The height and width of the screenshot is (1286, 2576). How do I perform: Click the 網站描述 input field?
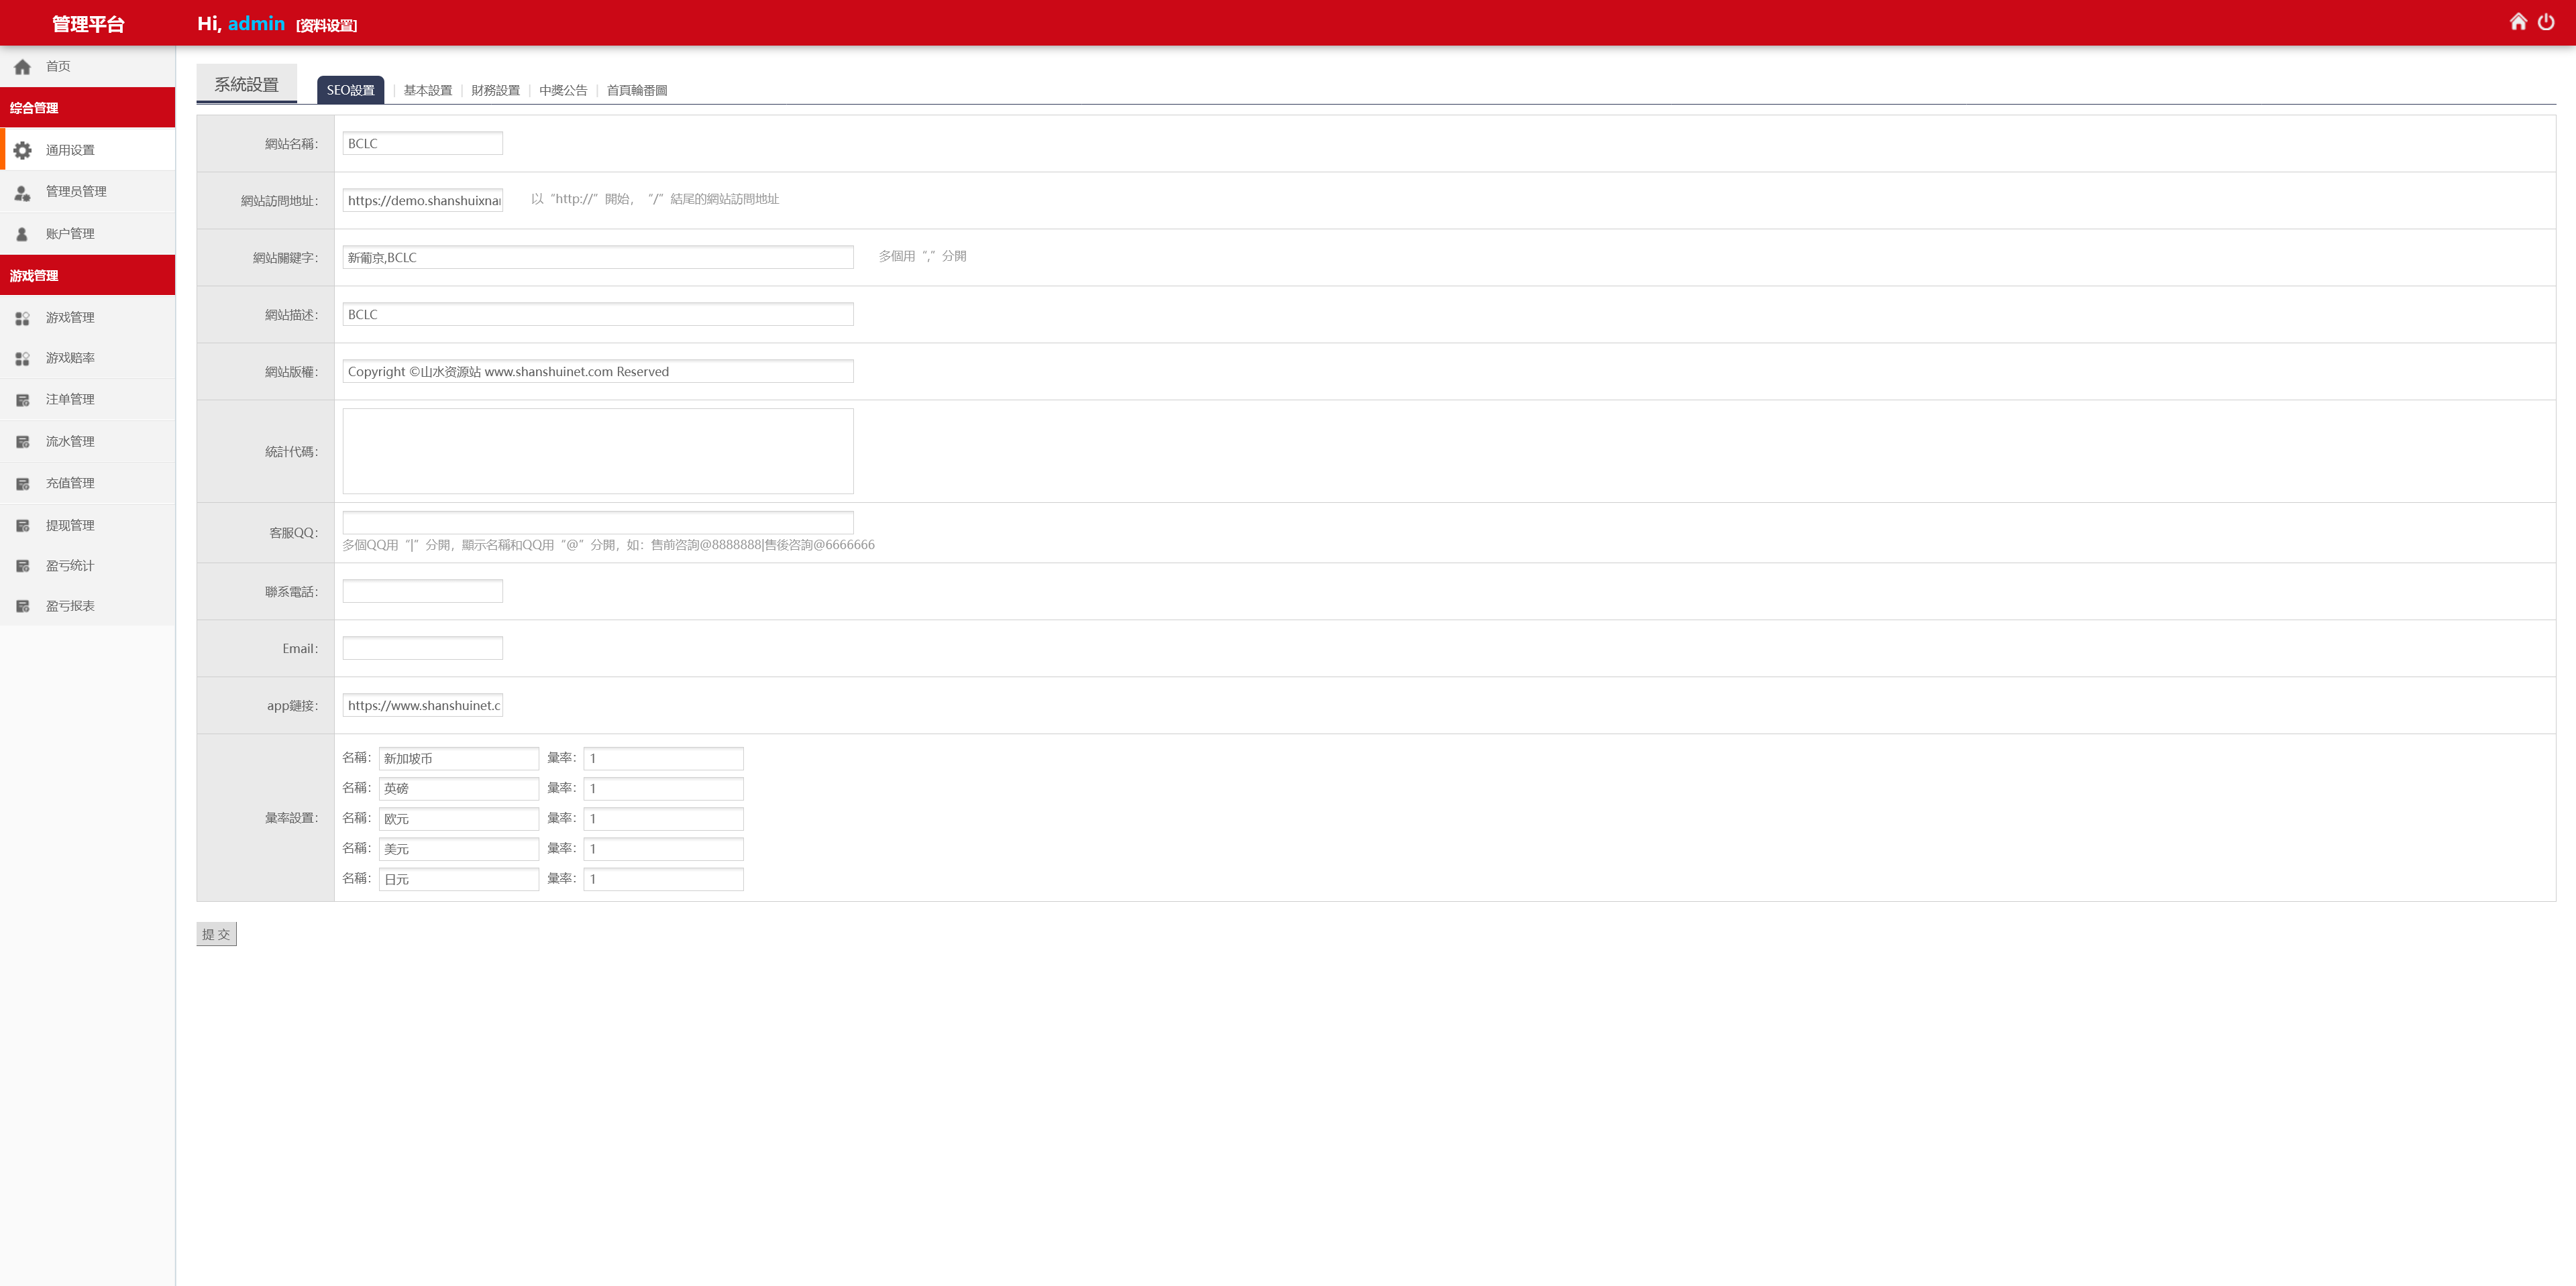tap(598, 314)
